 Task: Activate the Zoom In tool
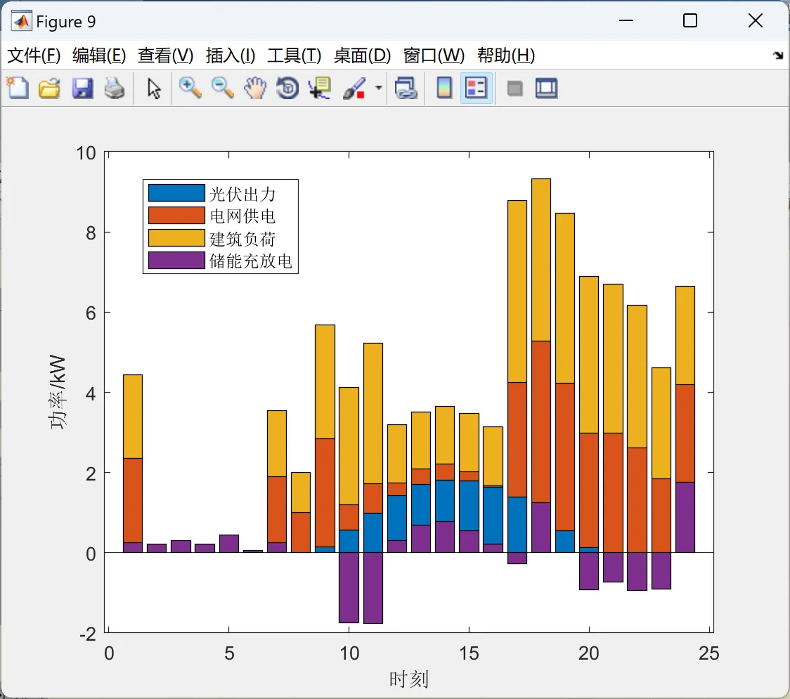tap(190, 88)
